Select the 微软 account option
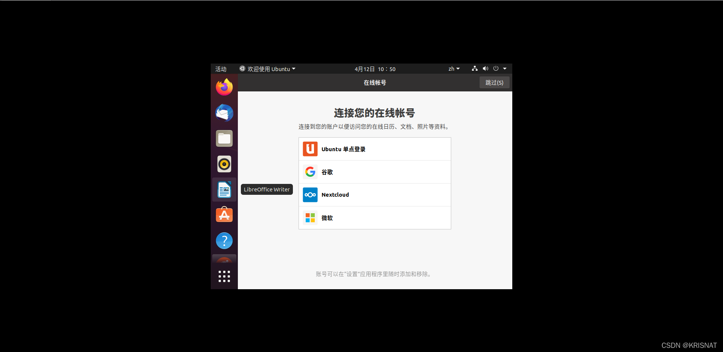723x352 pixels. pos(375,218)
